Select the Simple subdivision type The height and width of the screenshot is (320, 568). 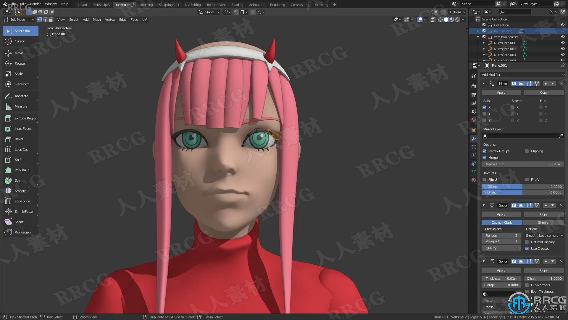pyautogui.click(x=543, y=223)
